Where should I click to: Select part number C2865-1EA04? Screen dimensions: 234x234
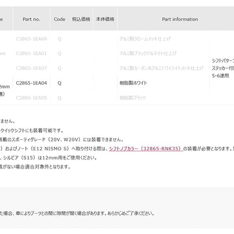coord(32,83)
